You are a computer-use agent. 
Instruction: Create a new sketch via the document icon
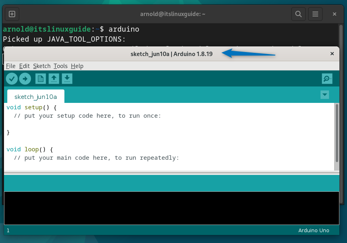tap(40, 78)
